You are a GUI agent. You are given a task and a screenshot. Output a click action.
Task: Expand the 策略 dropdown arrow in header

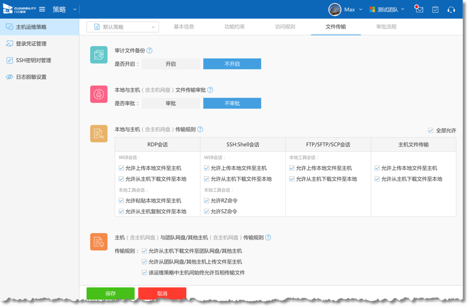click(x=75, y=9)
